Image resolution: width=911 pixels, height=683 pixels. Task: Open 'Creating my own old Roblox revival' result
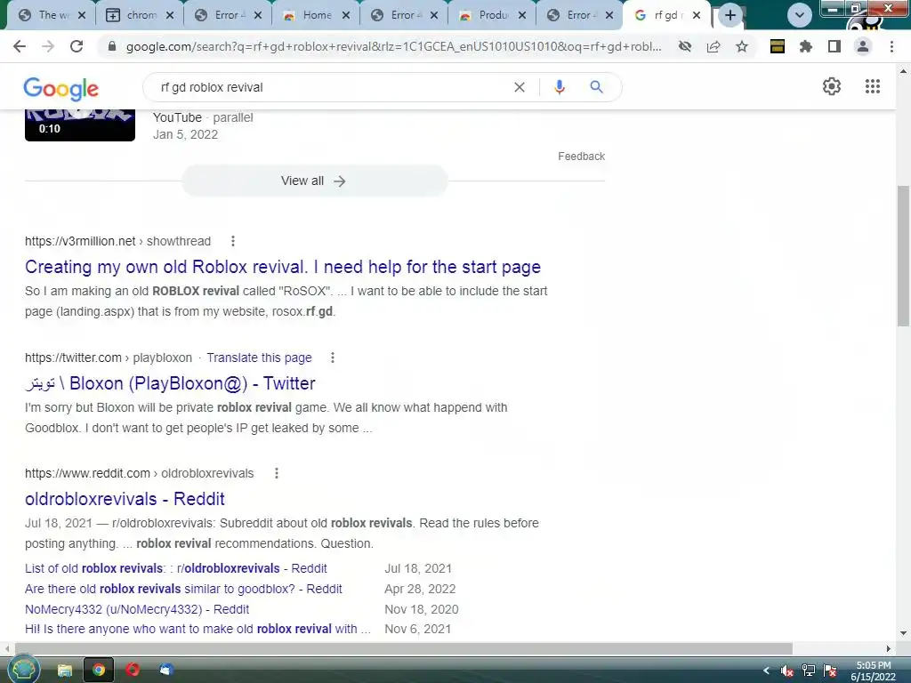[283, 267]
